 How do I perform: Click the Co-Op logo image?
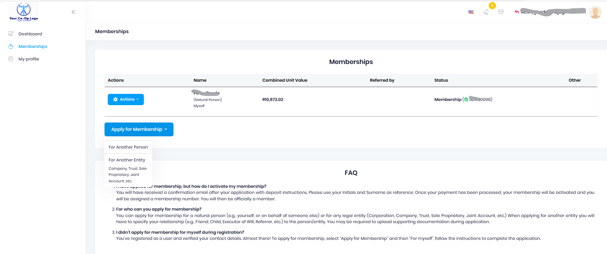pos(24,12)
